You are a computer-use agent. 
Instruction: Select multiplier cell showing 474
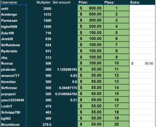[39, 106]
